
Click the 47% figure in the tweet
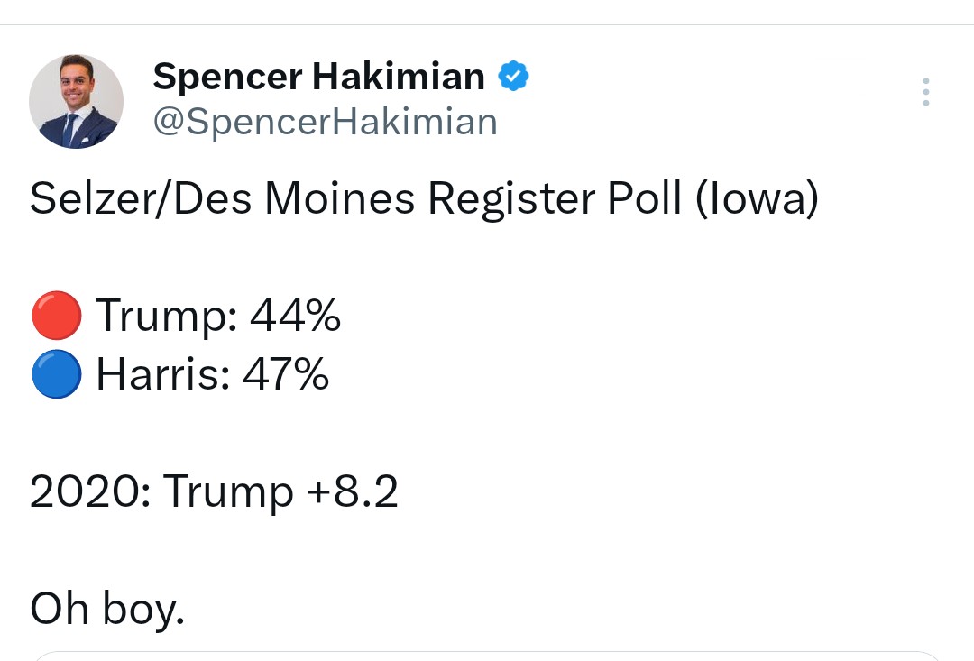[286, 374]
